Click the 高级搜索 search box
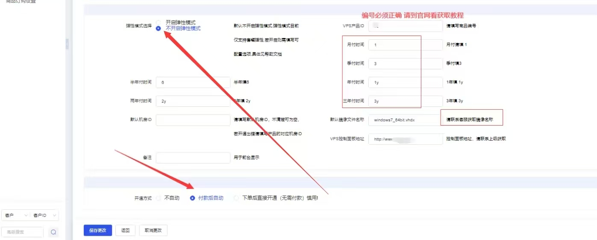Image resolution: width=597 pixels, height=240 pixels. pos(23,232)
